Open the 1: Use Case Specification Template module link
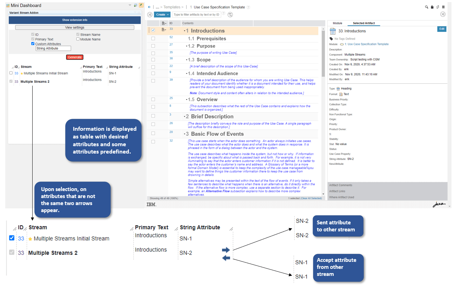 tap(367, 44)
